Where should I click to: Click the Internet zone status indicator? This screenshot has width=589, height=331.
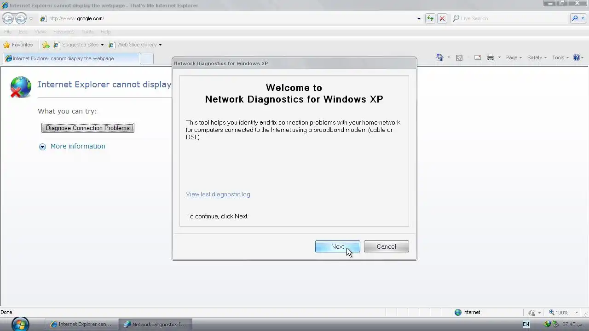pyautogui.click(x=467, y=312)
